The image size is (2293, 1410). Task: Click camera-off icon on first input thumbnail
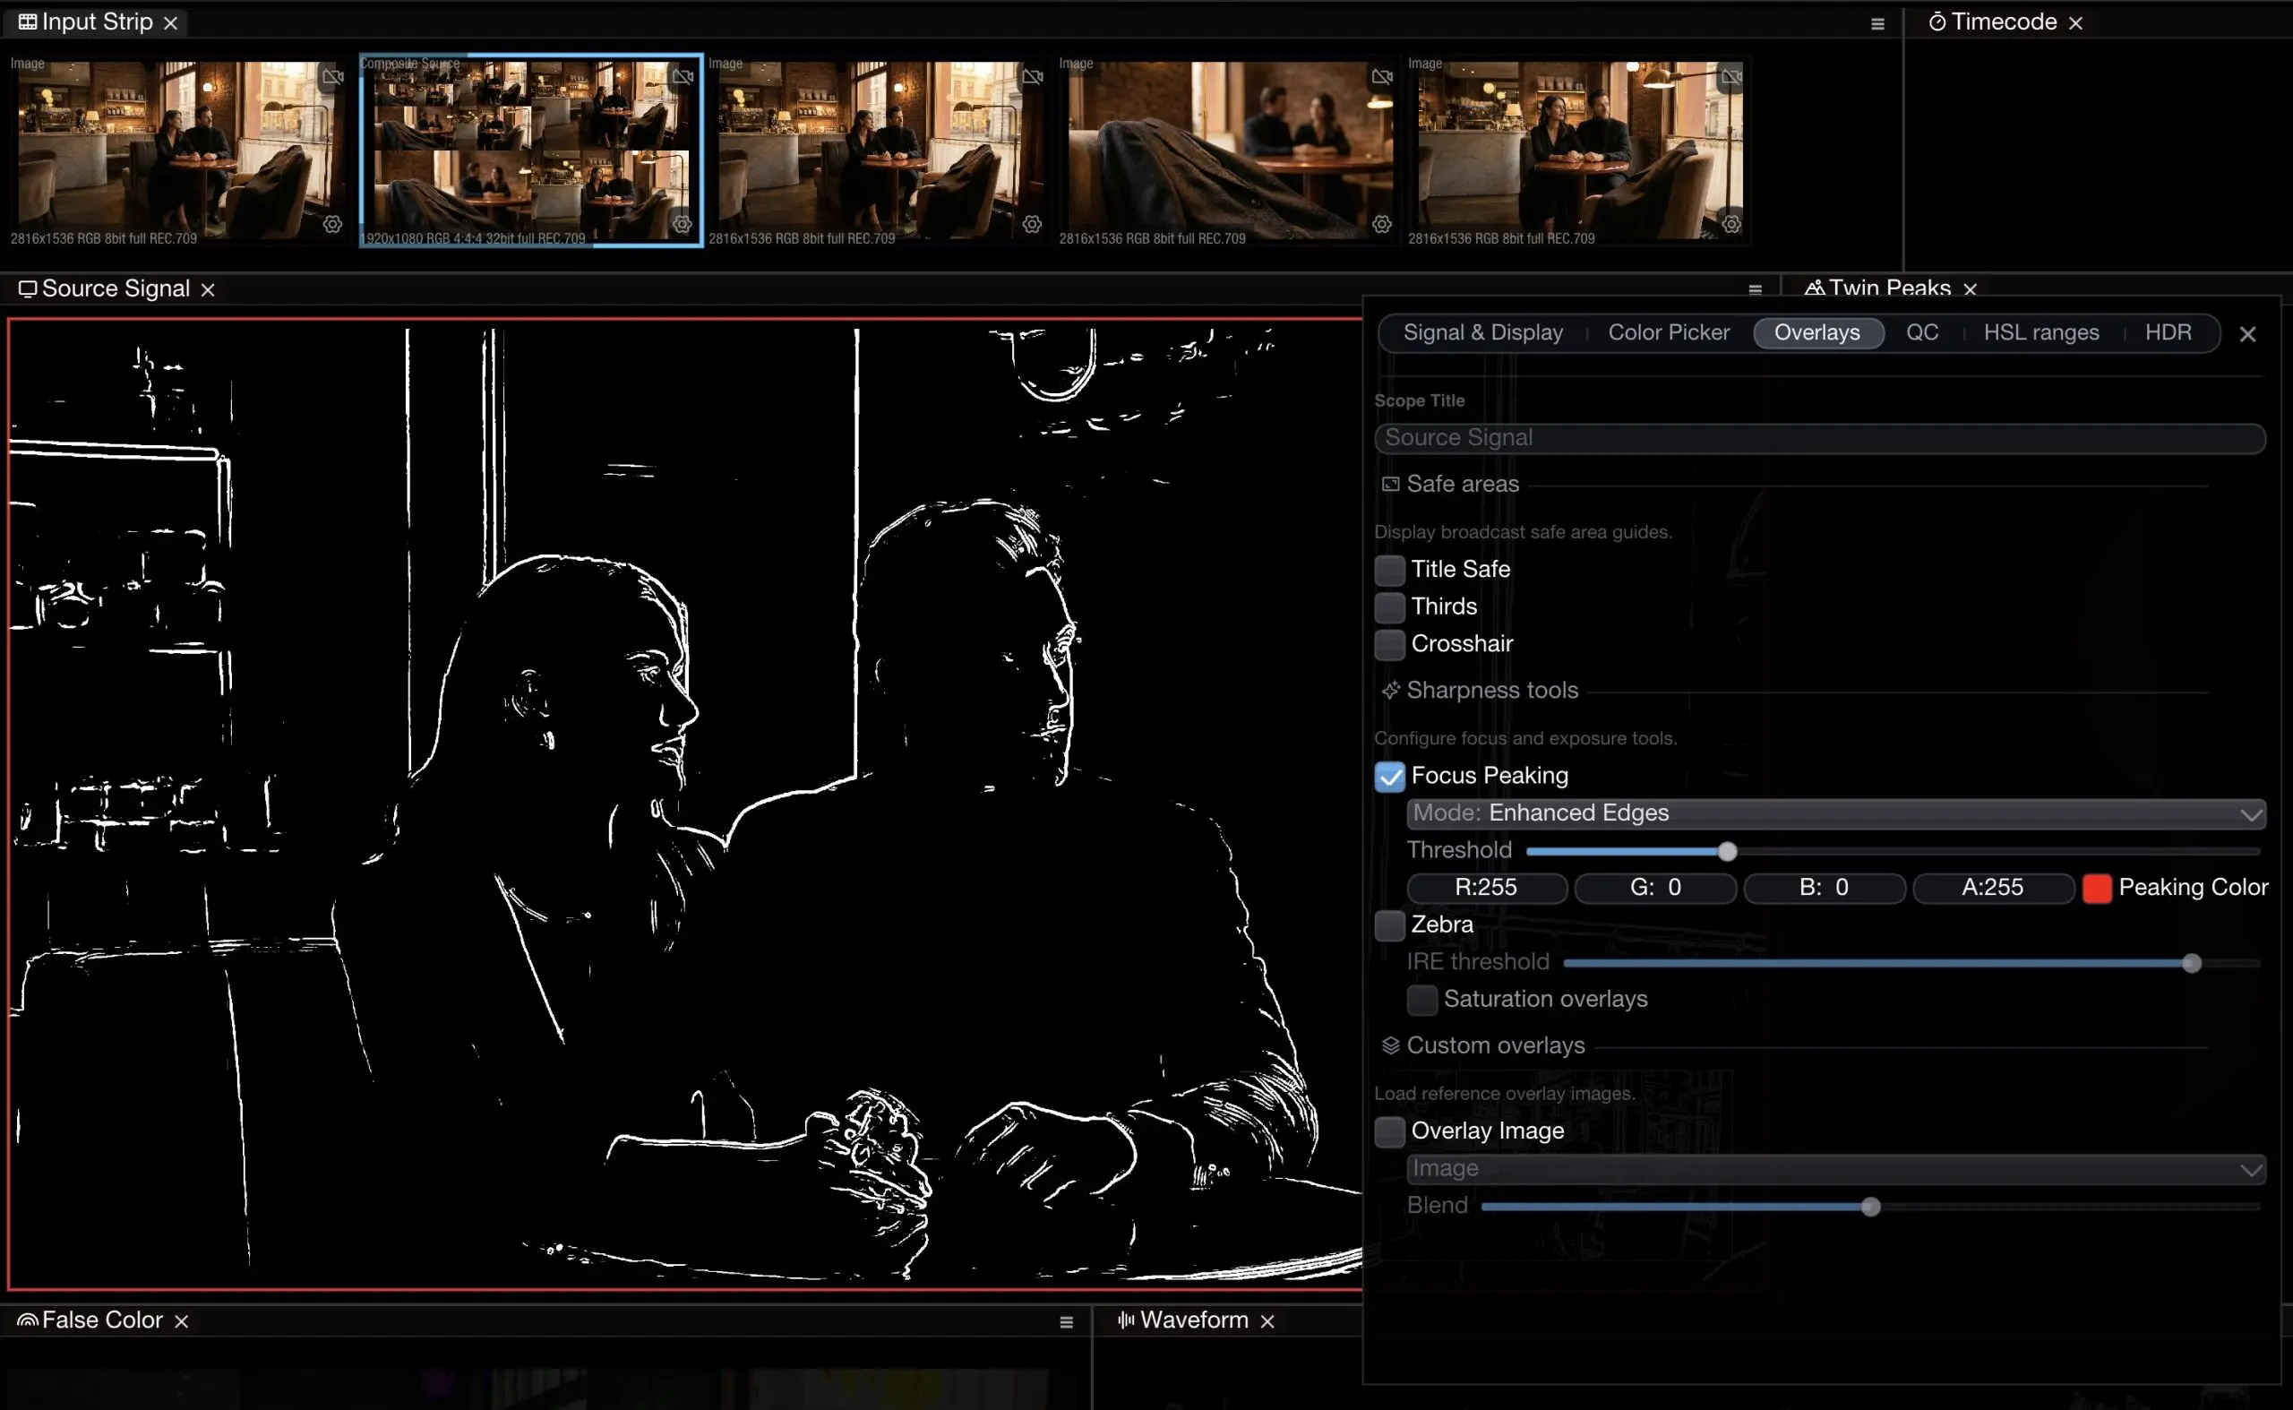pos(333,76)
